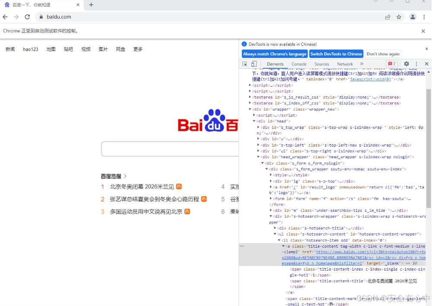This screenshot has width=432, height=306.
Task: Click the Don't show again button
Action: [x=383, y=54]
